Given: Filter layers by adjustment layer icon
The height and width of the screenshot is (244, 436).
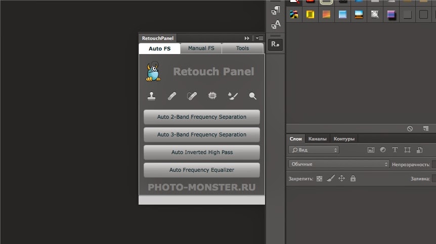Looking at the screenshot, I should tap(383, 150).
